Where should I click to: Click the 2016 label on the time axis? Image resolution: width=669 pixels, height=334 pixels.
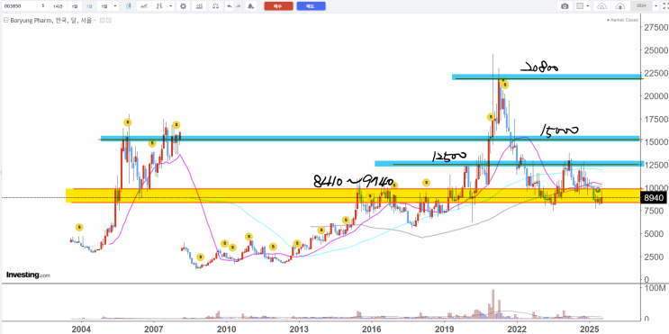click(x=372, y=329)
